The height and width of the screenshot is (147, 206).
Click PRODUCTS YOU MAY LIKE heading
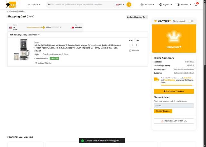click(x=20, y=137)
